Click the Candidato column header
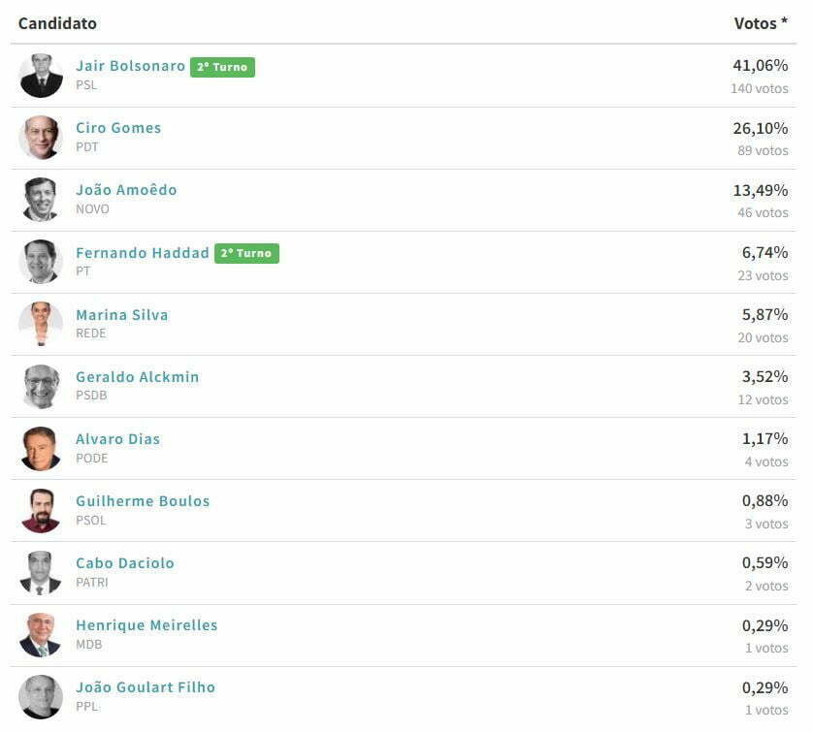The image size is (813, 732). coord(57,23)
